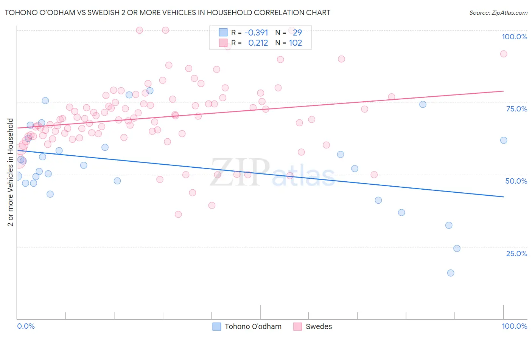Click the pink Swedes legend swatch at bottom
This screenshot has width=532, height=337.
(298, 326)
